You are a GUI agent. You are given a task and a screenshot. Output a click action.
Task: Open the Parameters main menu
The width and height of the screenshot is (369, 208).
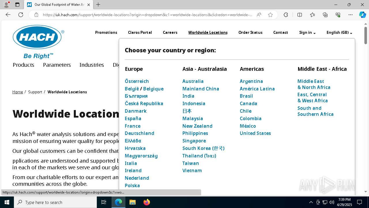[x=57, y=65]
